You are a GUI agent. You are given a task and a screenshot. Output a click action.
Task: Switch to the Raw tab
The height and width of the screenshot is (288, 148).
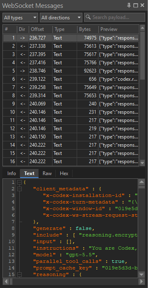point(47,173)
